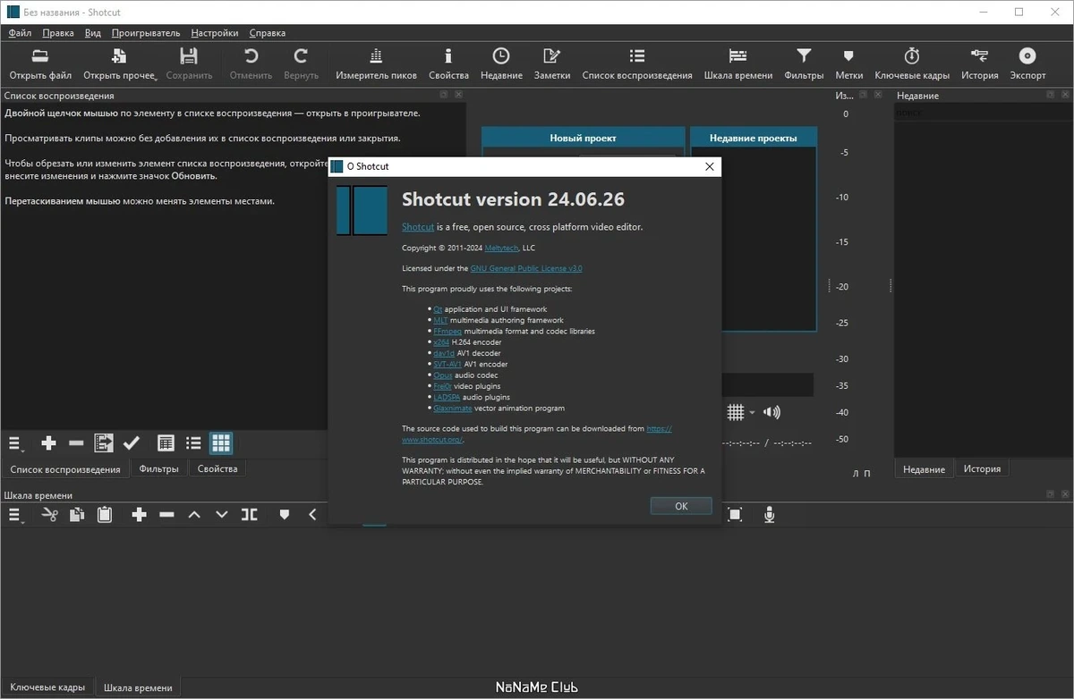Expand the grid options dropdown arrow

click(x=752, y=413)
